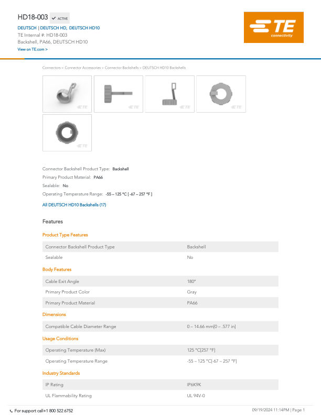Open All DEUTSCH HD10 Backshells (17) link
The width and height of the screenshot is (321, 415).
(74, 204)
